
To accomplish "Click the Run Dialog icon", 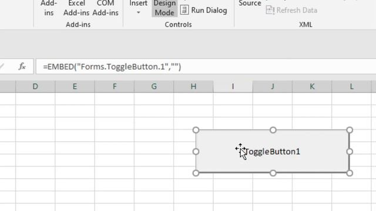I will (184, 10).
